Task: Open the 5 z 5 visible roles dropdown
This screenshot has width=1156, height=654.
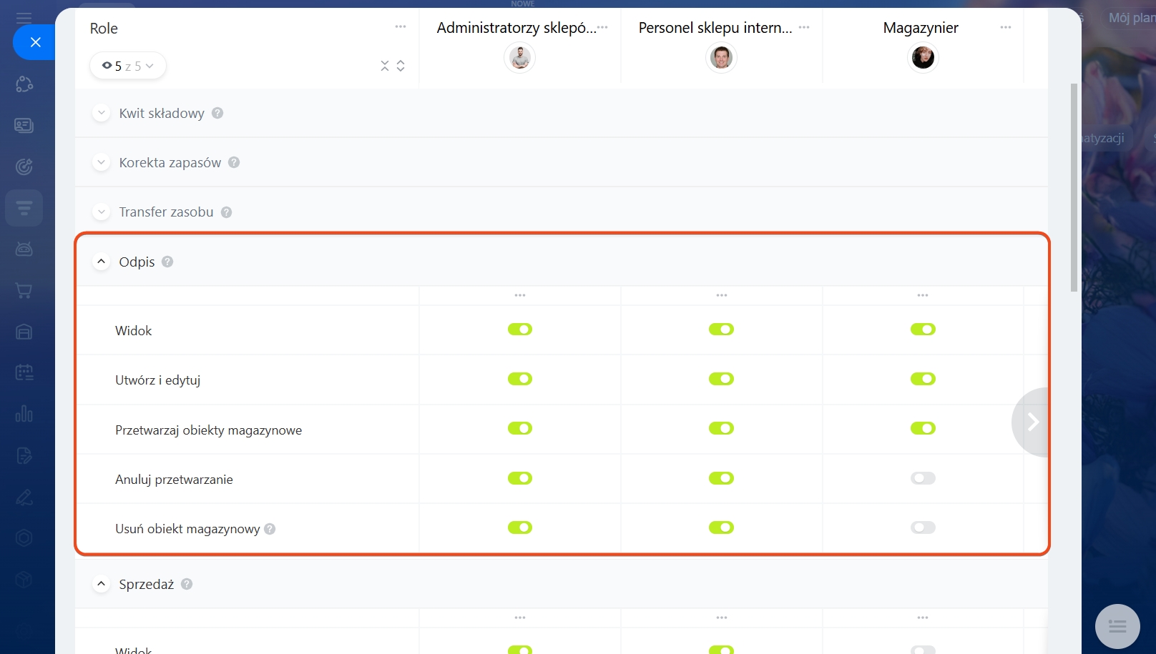Action: point(128,66)
